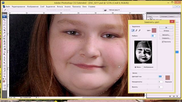Close the Заменить цвет dialog
The width and height of the screenshot is (182, 102).
[172, 22]
